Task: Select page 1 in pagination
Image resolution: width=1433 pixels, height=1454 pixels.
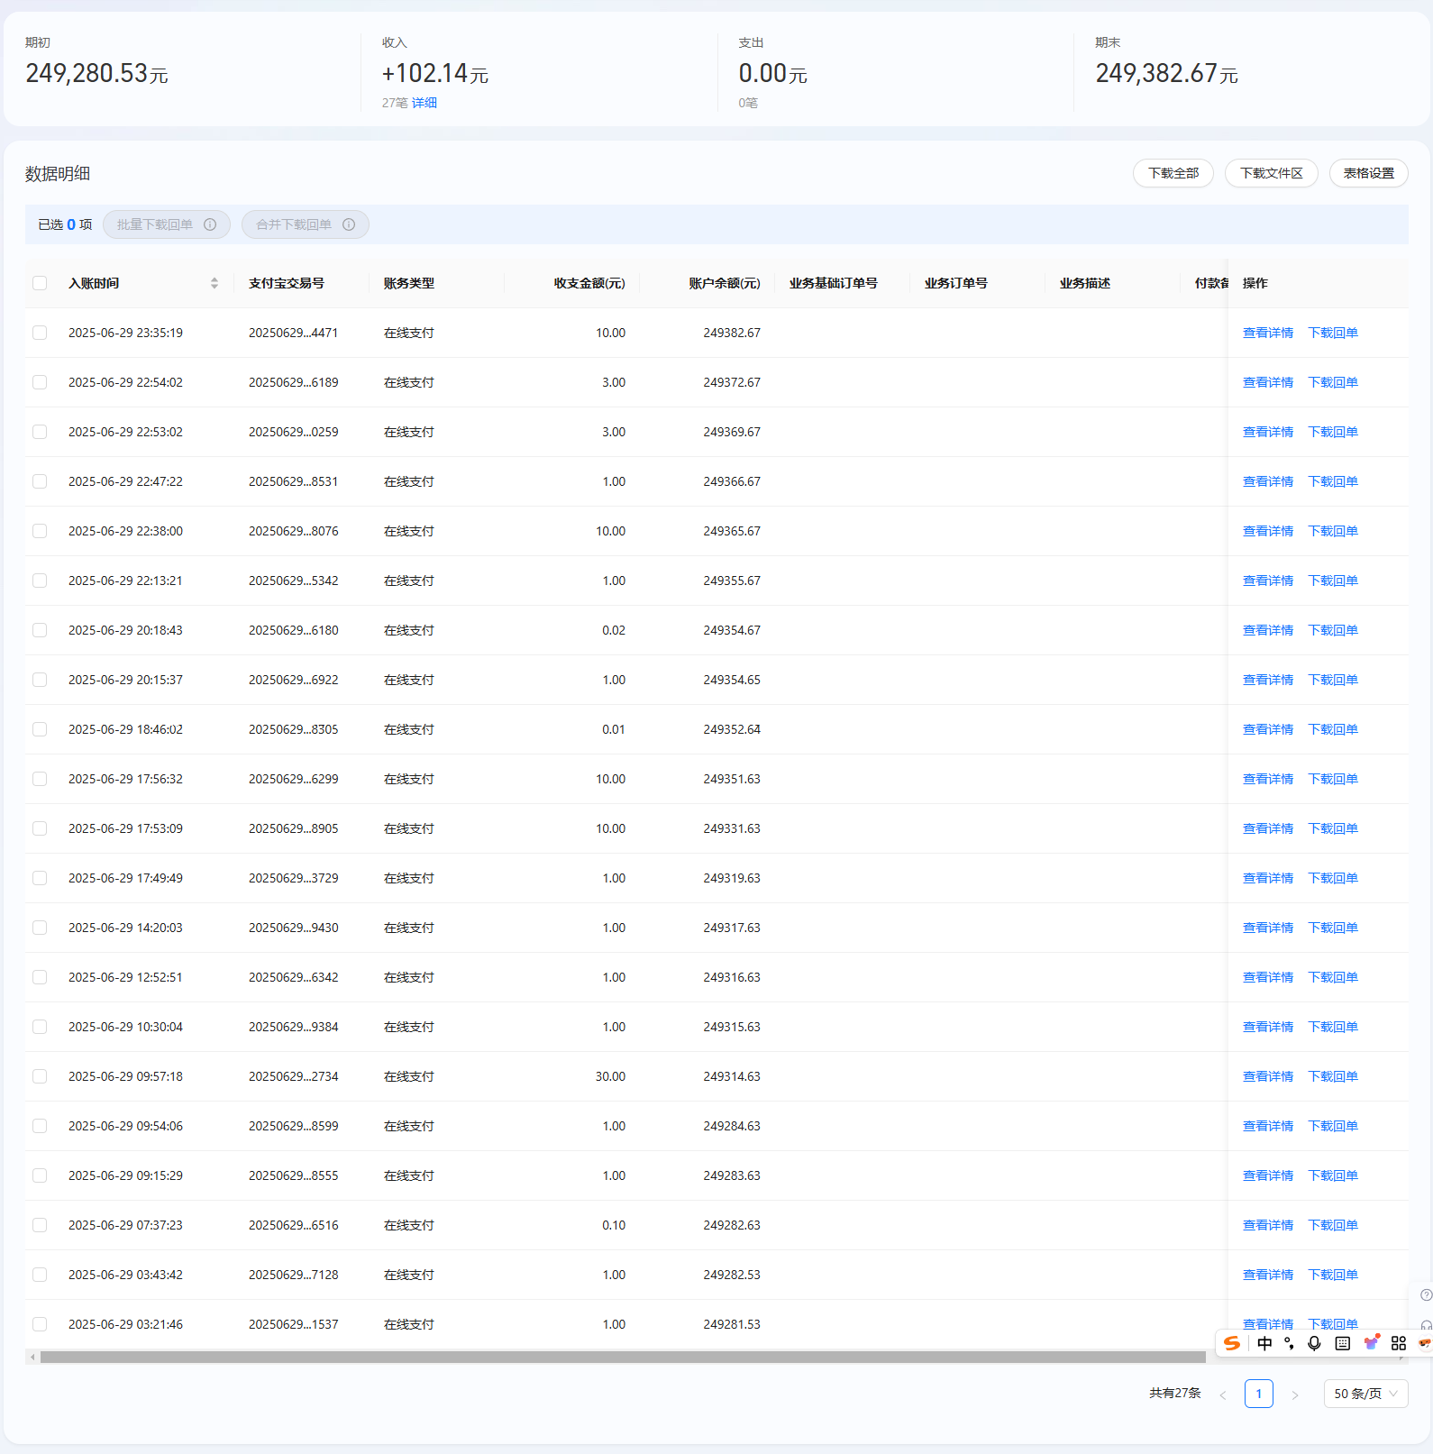Action: 1259,1394
